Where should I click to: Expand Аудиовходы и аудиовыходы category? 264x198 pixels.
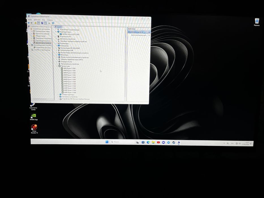point(56,29)
